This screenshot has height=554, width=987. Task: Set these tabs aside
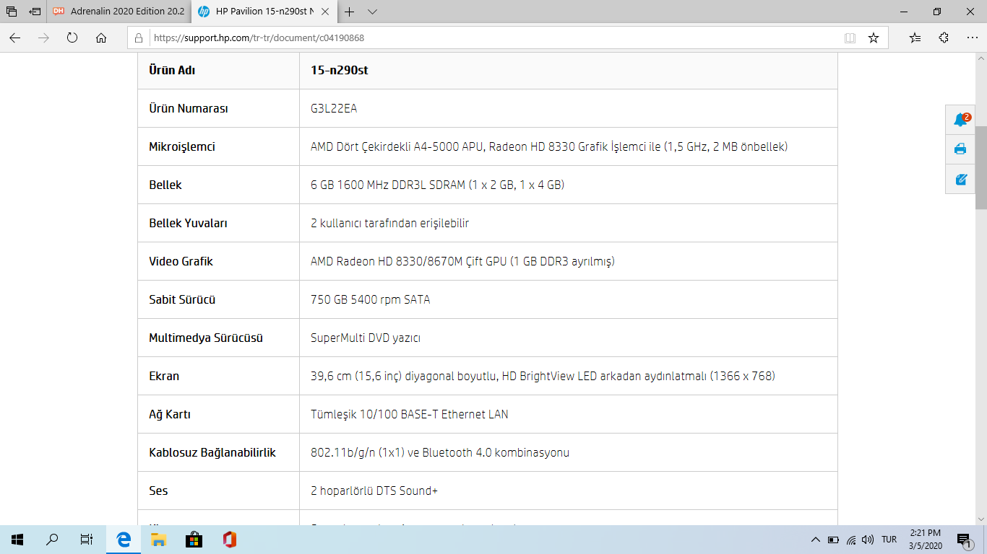coord(35,12)
